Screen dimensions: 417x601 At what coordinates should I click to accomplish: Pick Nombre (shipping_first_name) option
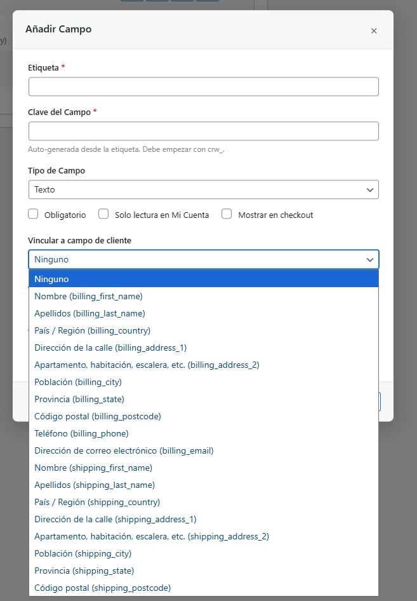(93, 468)
